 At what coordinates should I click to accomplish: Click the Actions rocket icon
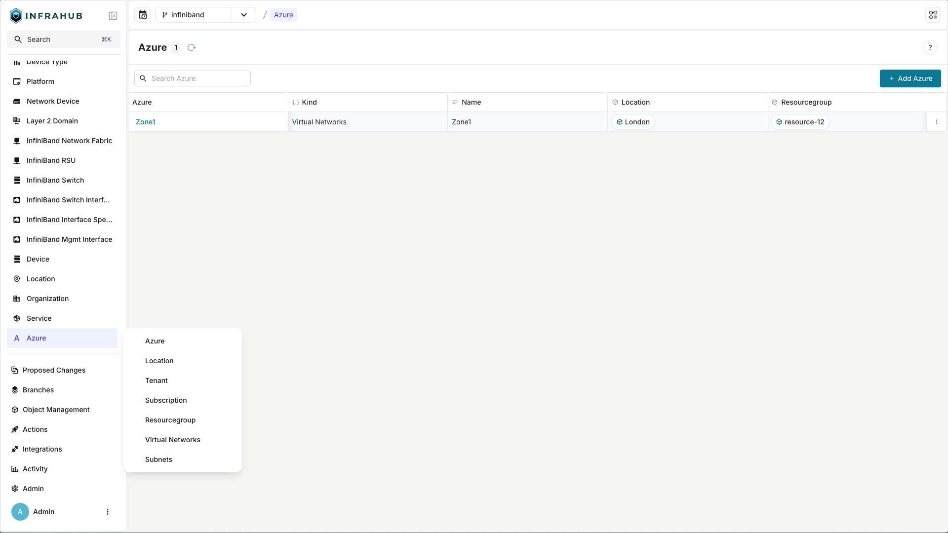pos(15,429)
